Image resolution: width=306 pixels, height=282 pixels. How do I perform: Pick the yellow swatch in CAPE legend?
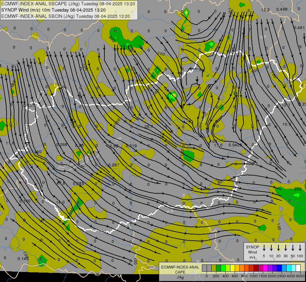(233, 268)
